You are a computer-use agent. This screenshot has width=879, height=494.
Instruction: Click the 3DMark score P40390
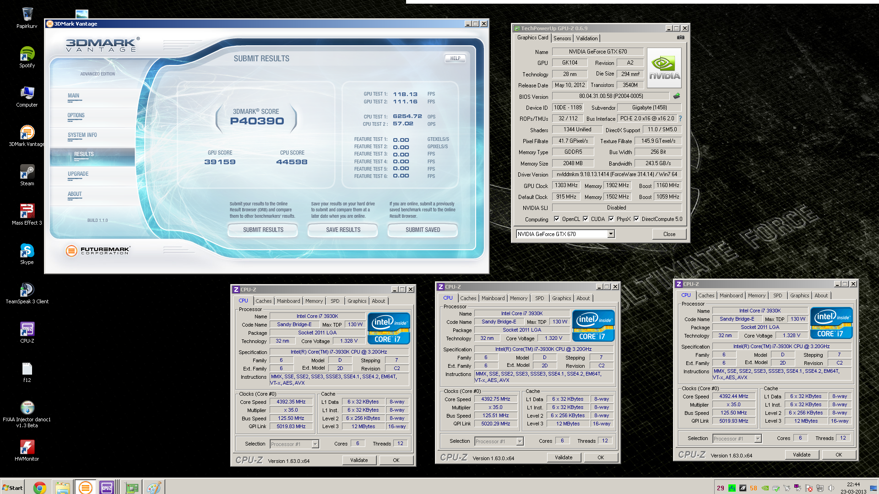point(257,121)
